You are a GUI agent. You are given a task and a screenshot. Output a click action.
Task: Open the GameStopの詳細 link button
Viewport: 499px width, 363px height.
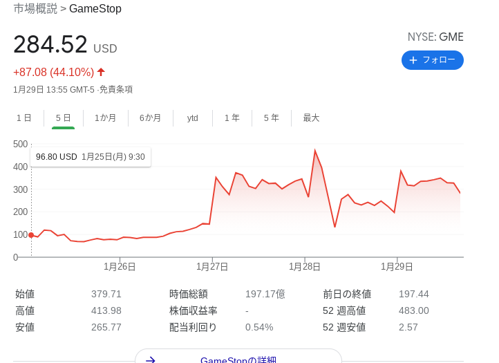click(x=238, y=357)
